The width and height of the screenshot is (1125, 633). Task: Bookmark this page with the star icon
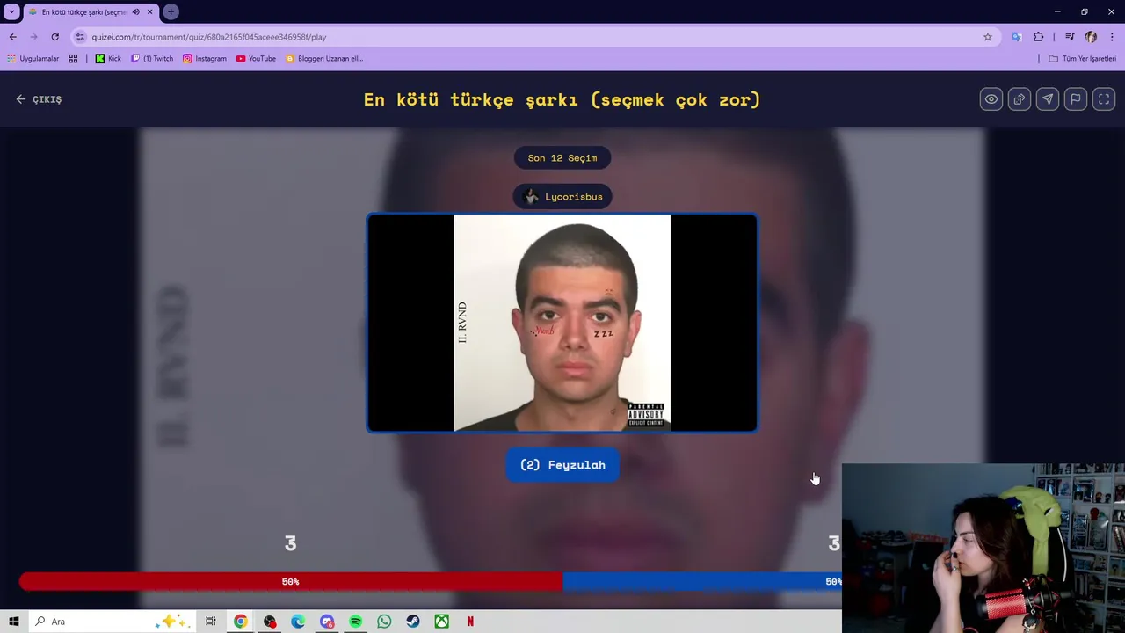tap(988, 37)
